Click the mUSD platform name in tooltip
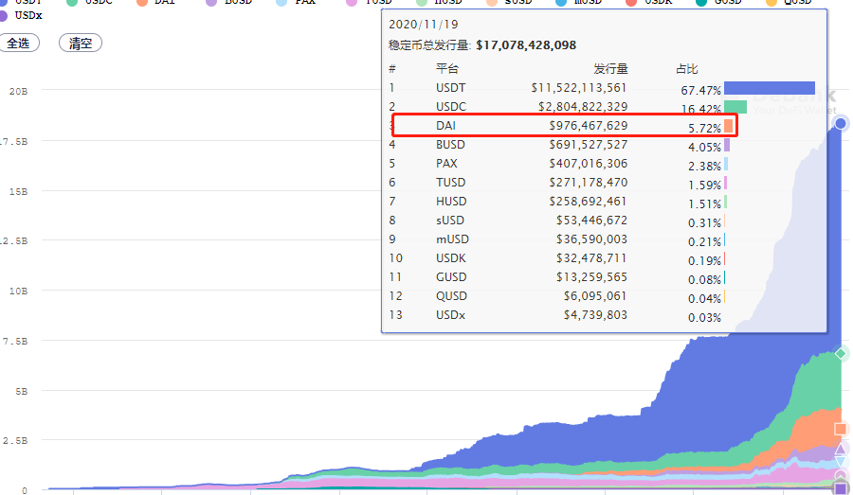853x495 pixels. point(452,239)
